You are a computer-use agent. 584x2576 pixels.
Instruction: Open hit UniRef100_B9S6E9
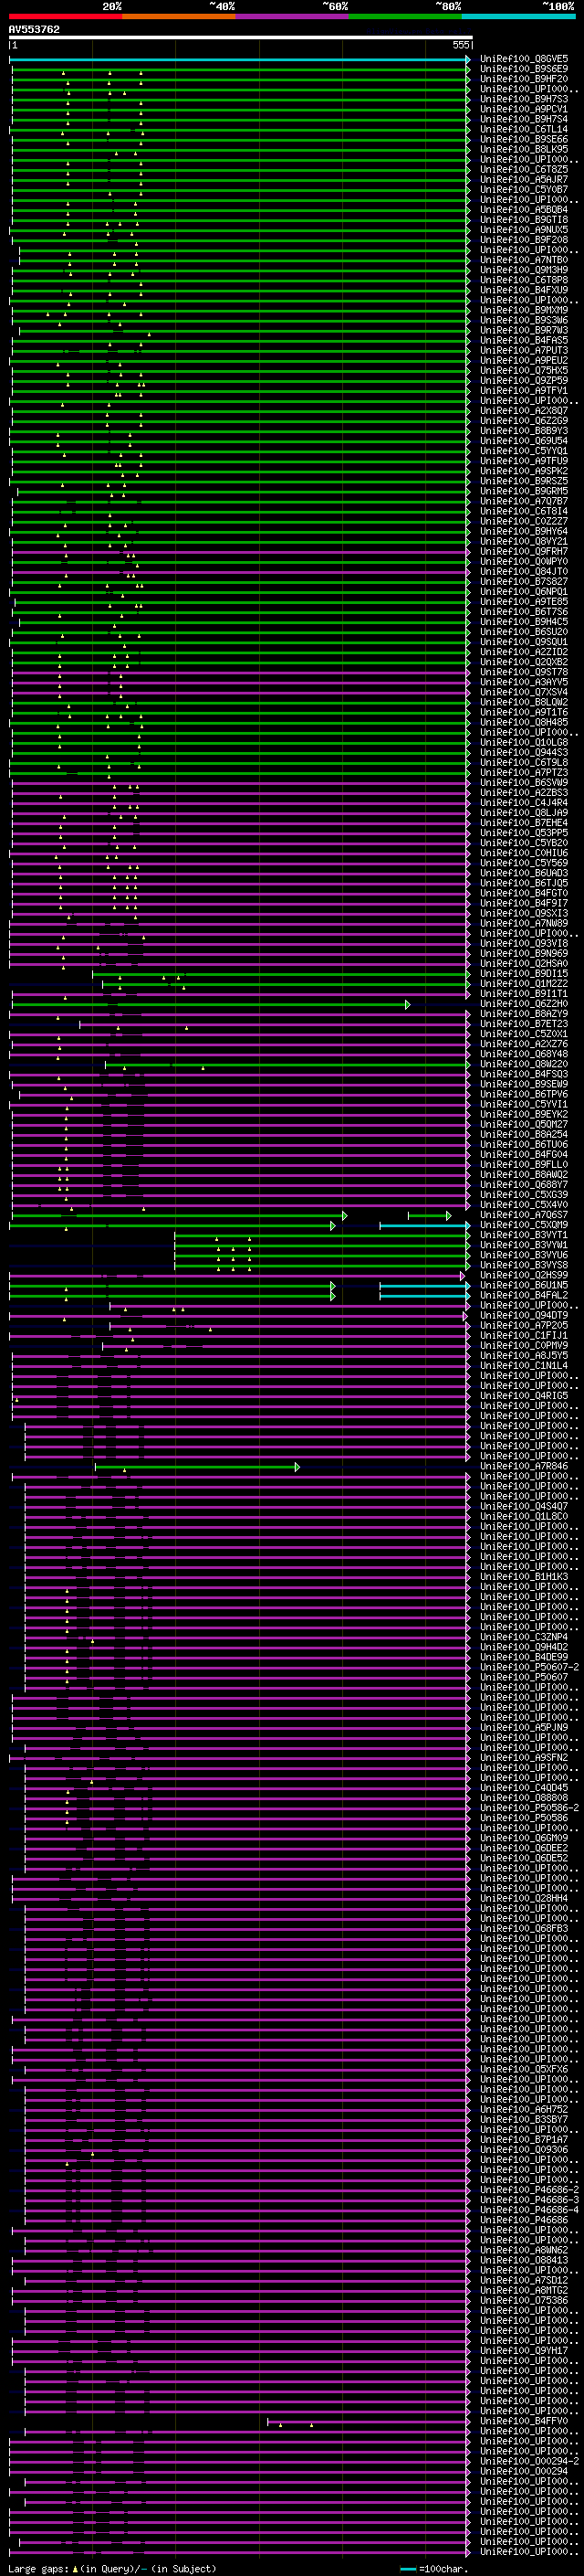[524, 69]
